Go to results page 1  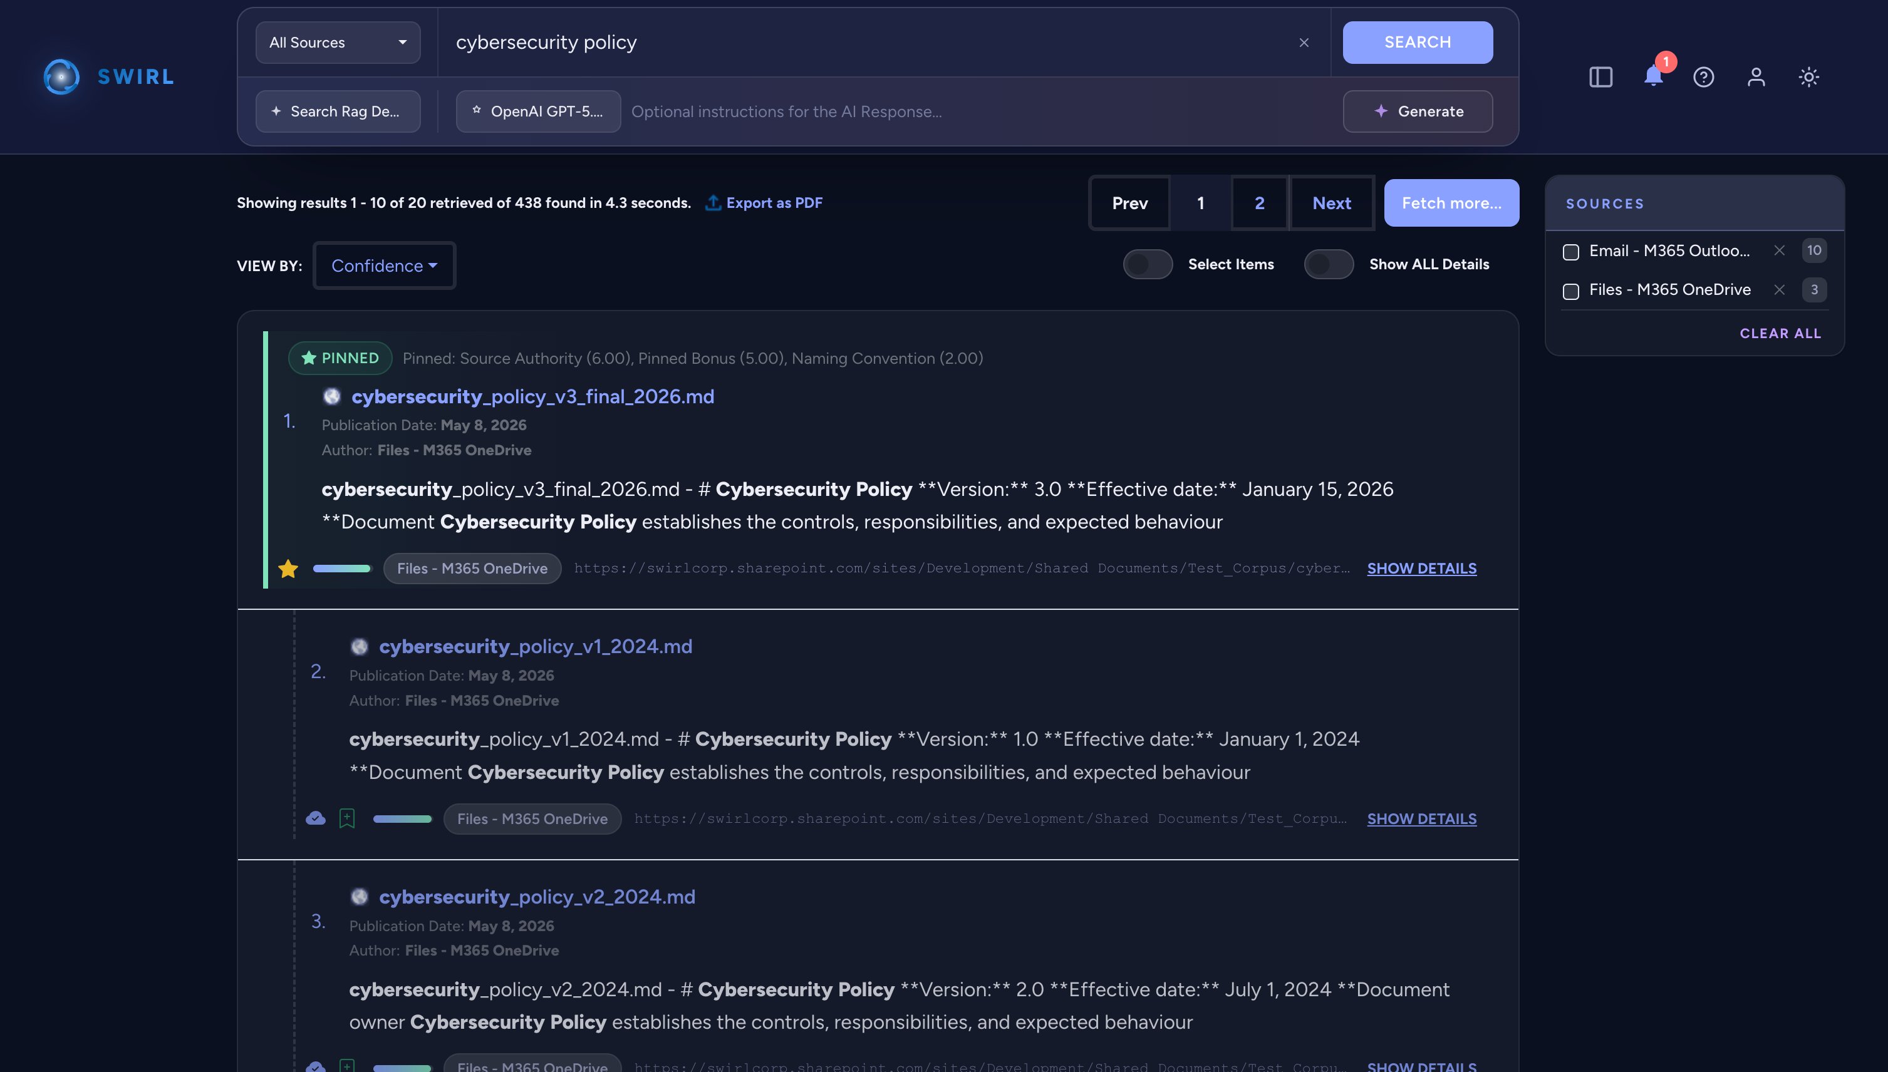click(1200, 204)
